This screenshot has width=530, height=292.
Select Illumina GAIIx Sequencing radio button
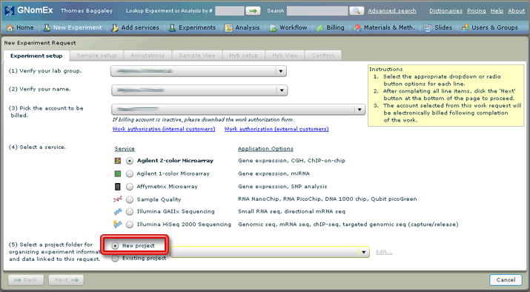coord(130,212)
